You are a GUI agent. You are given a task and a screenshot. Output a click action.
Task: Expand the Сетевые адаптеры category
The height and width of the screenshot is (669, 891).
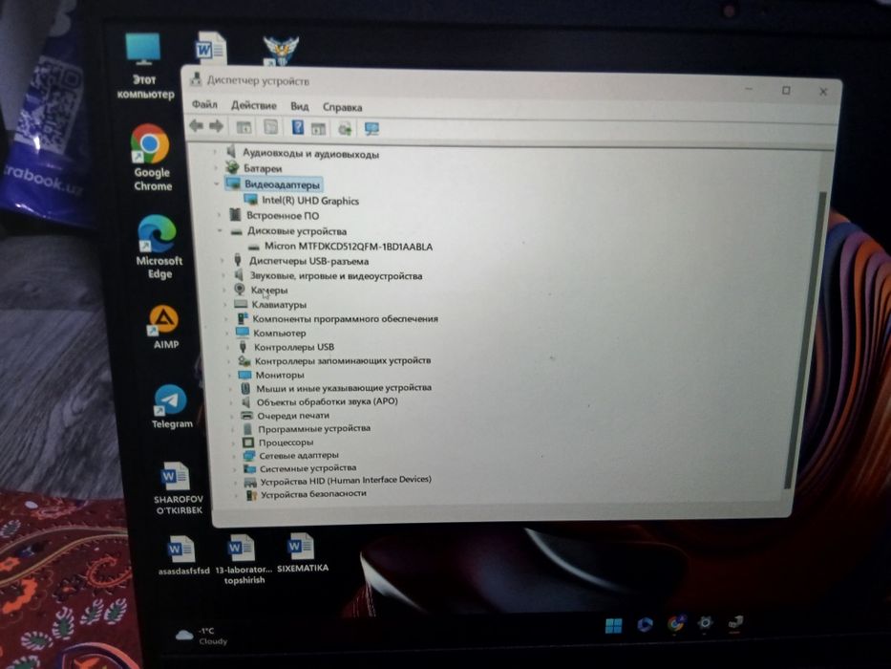(234, 455)
